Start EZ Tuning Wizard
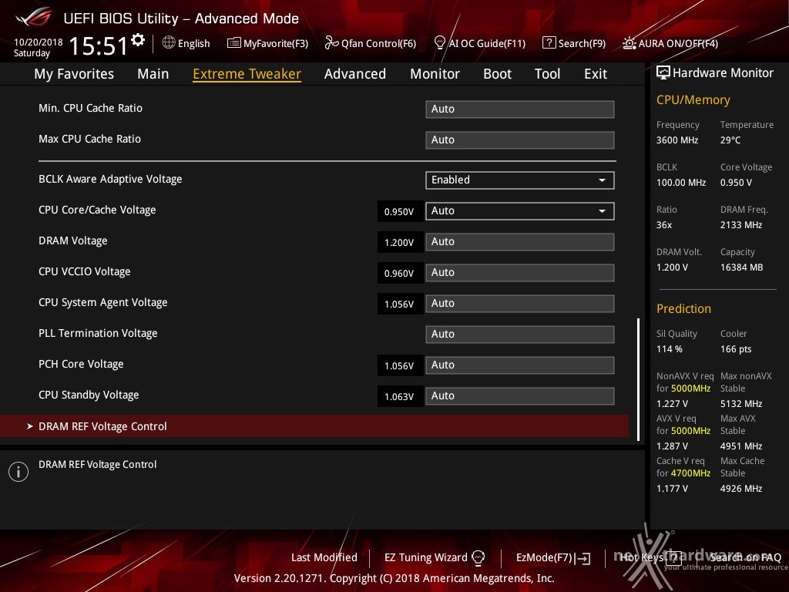 [425, 557]
